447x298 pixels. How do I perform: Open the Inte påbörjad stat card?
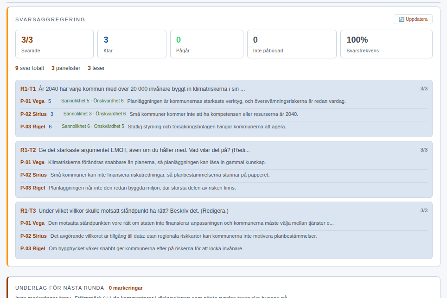tap(292, 44)
